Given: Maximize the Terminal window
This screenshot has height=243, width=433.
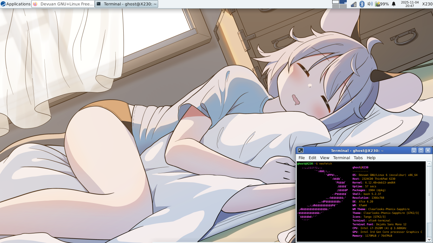Looking at the screenshot, I should pos(421,150).
